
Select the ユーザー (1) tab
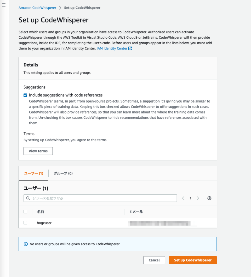click(33, 173)
